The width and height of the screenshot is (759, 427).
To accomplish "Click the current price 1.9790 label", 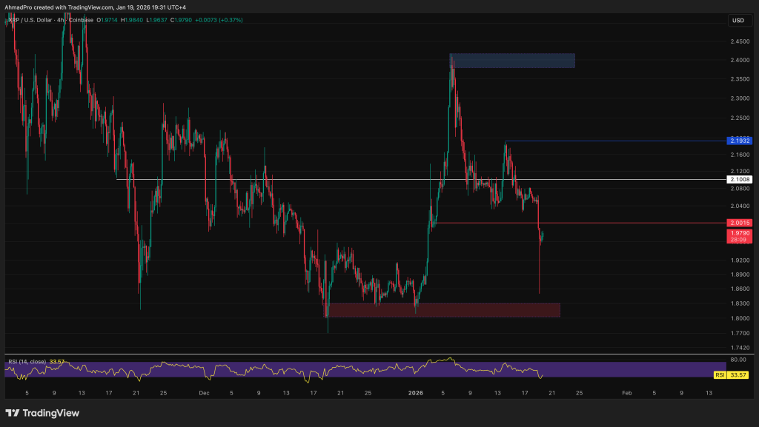I will coord(740,233).
